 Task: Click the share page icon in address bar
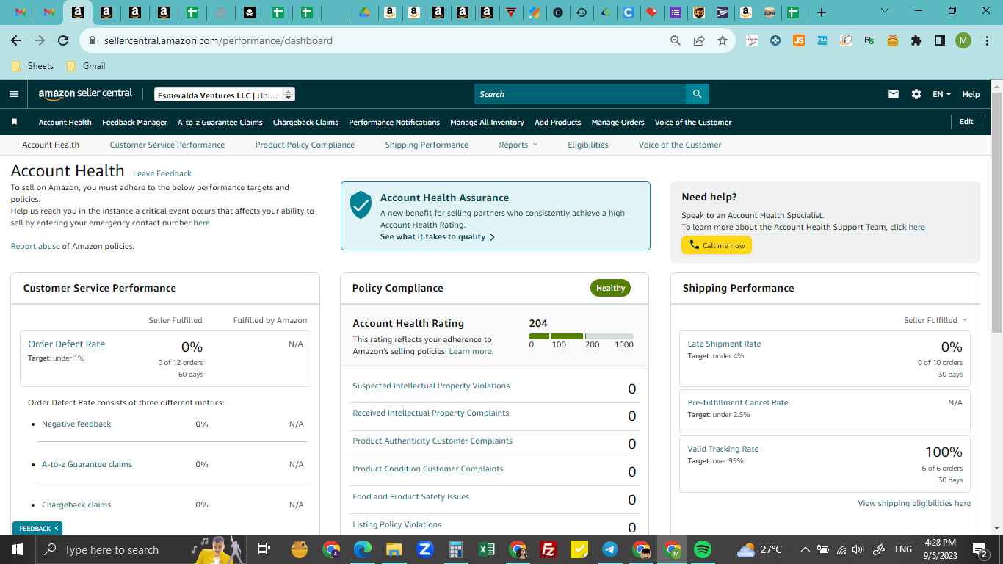coord(699,40)
